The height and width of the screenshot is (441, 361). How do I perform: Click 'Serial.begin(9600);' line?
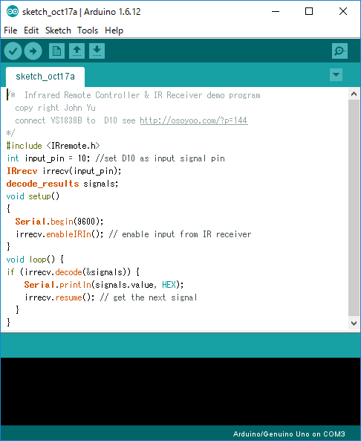coord(59,222)
